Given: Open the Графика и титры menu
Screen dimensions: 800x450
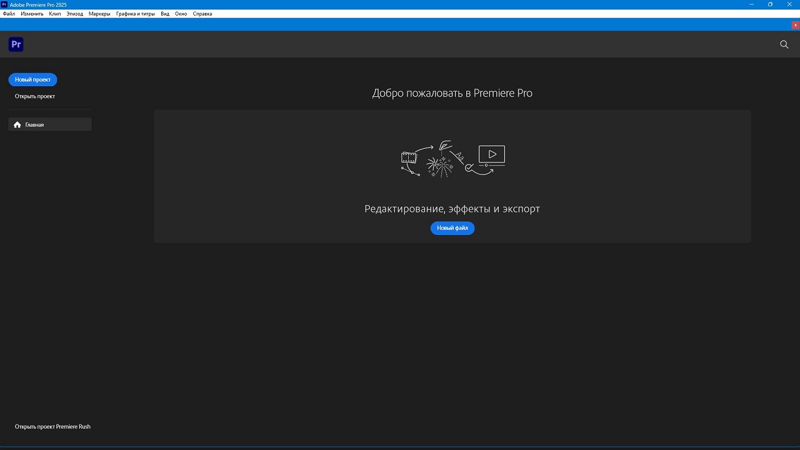Looking at the screenshot, I should pos(136,14).
